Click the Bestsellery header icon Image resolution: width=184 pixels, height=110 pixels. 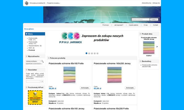pyautogui.click(x=140, y=61)
